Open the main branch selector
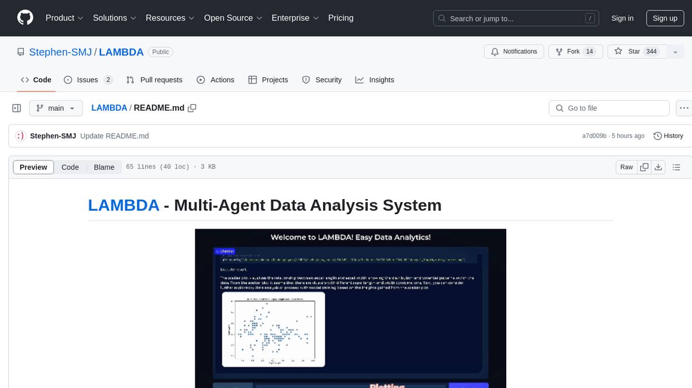 pyautogui.click(x=55, y=108)
